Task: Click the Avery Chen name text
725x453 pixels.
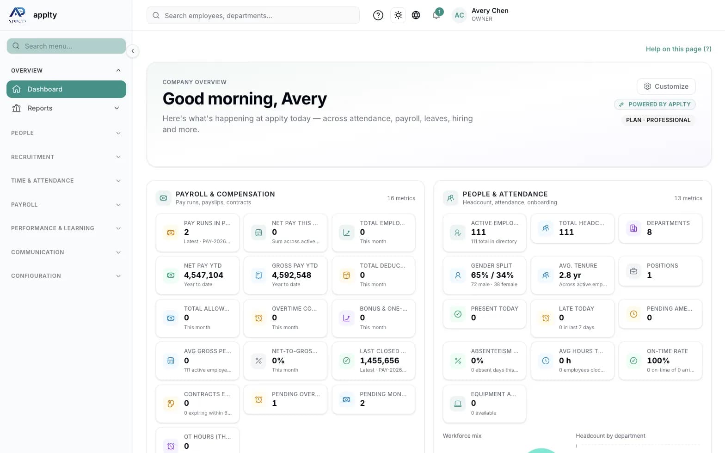Action: 490,11
